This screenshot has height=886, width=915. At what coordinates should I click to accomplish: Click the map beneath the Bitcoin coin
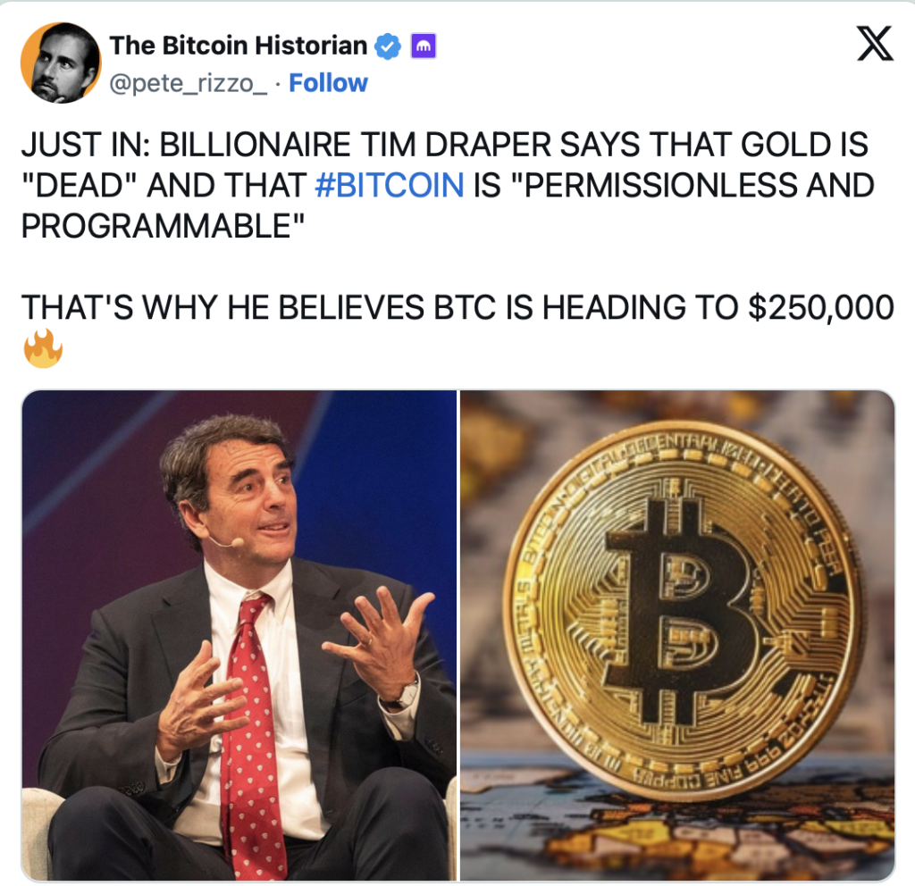pos(677,828)
